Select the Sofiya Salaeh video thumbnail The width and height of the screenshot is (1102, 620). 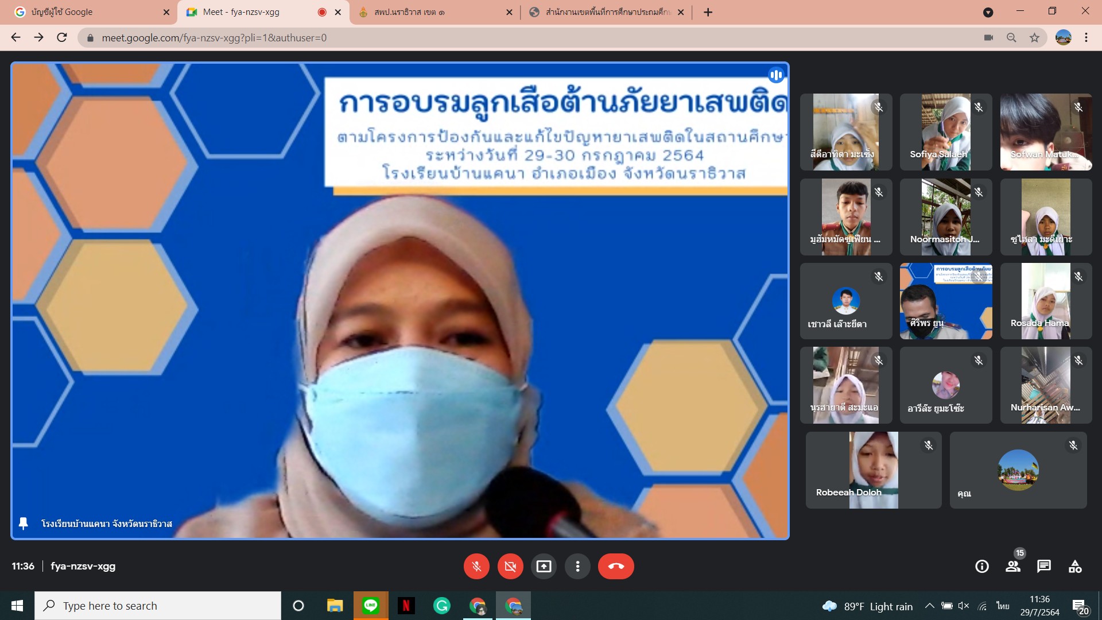[x=946, y=132]
